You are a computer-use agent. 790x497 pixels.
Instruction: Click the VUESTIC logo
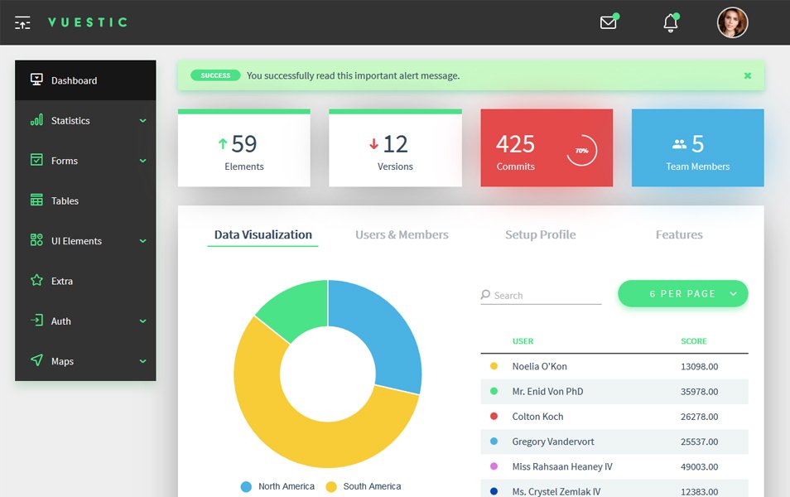tap(88, 22)
